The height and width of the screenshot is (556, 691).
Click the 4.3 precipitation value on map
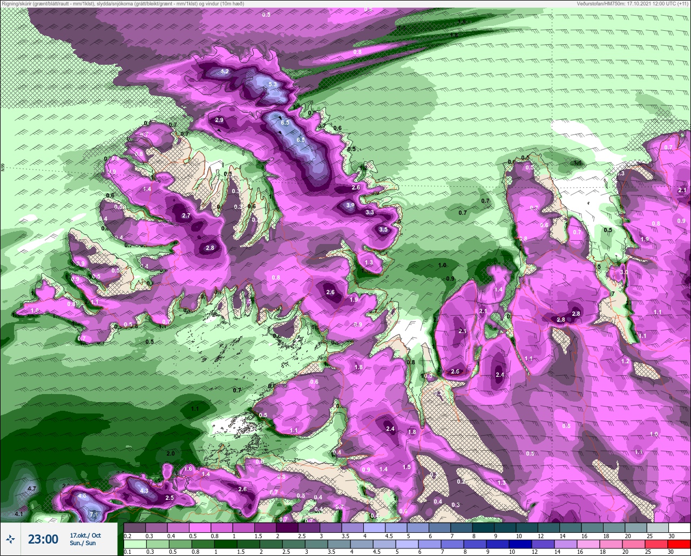click(144, 491)
